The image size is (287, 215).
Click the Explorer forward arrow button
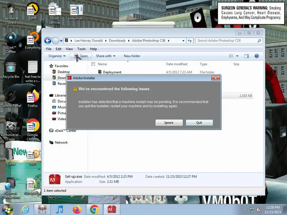click(55, 41)
